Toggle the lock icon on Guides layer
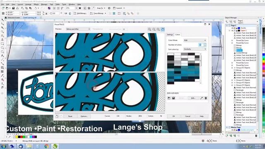This screenshot has height=149, width=265. pos(236,28)
